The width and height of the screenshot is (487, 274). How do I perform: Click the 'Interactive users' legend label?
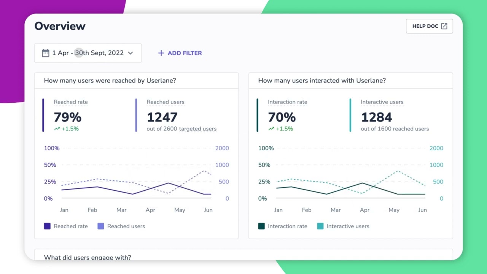pos(348,226)
